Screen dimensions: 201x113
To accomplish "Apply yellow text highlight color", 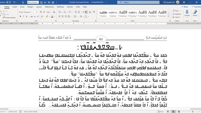I will [47, 16].
